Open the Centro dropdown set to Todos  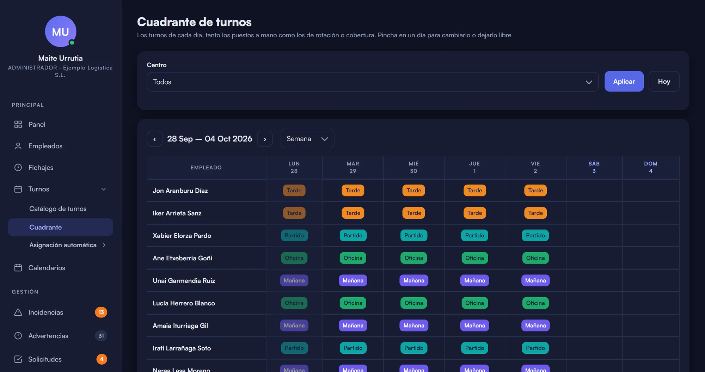tap(373, 82)
